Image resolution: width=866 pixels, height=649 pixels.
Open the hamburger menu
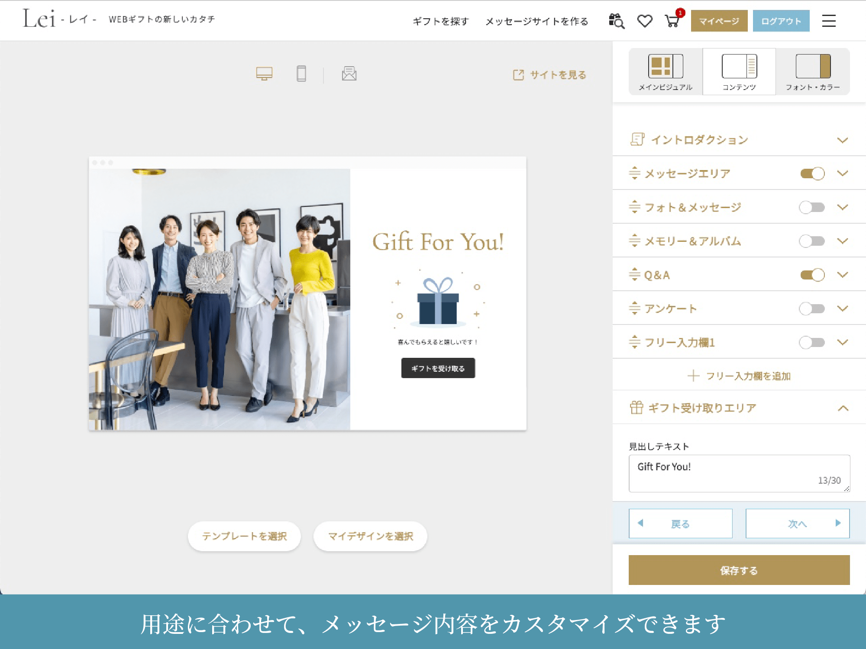829,21
